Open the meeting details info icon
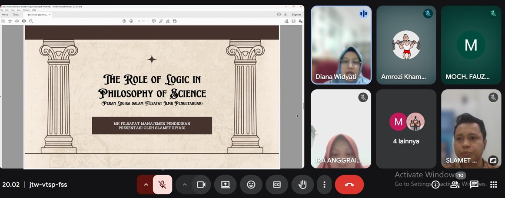The image size is (505, 198). (435, 185)
